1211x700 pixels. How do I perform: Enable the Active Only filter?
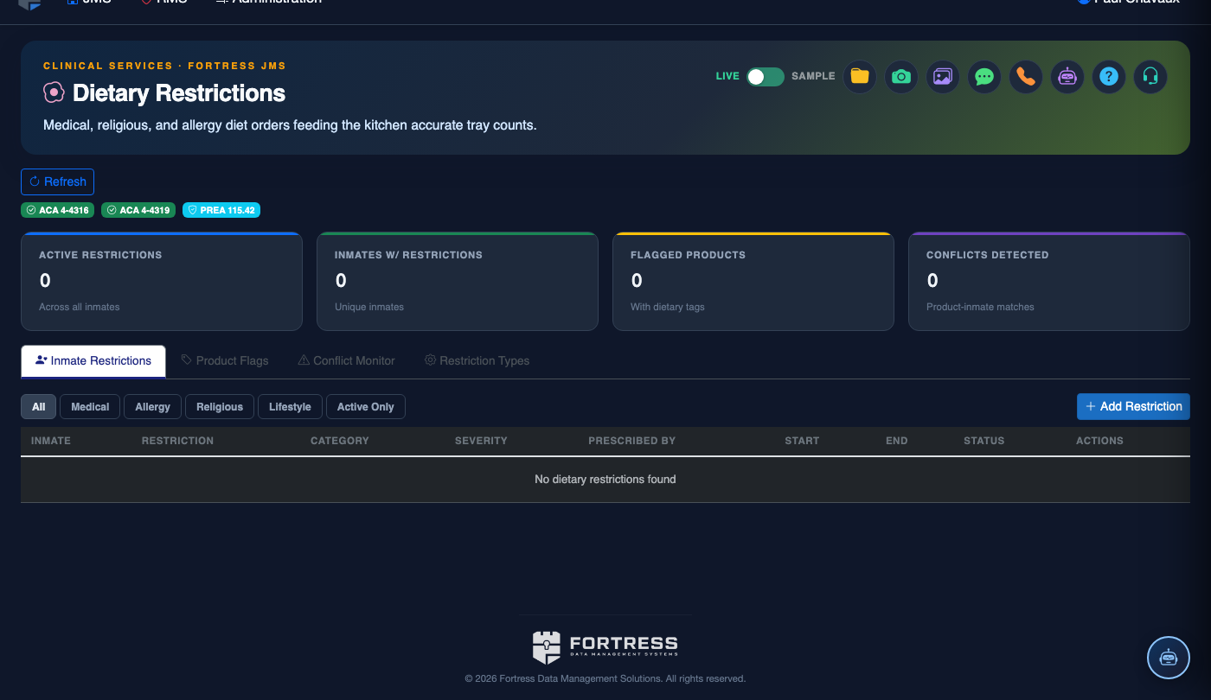pyautogui.click(x=366, y=407)
